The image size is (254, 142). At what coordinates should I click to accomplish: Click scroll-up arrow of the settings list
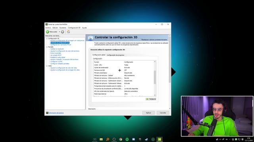[155, 62]
